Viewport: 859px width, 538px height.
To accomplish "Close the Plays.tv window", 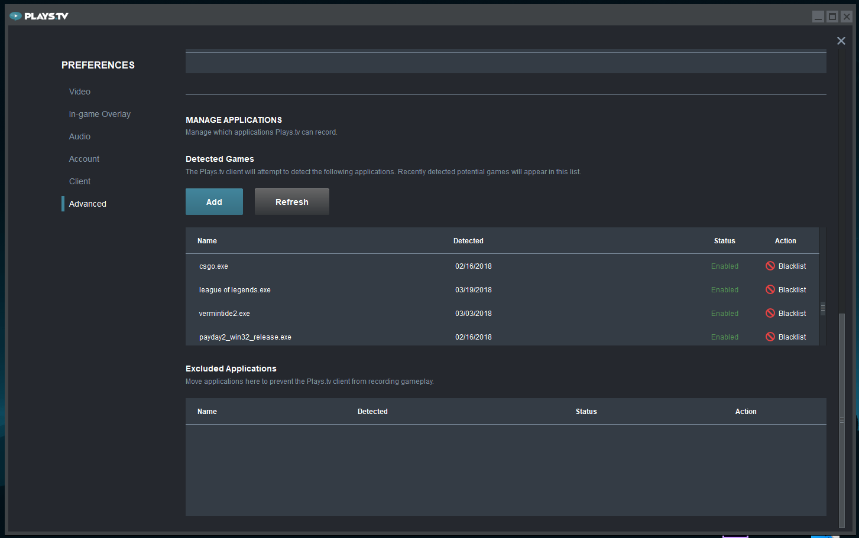I will click(847, 17).
